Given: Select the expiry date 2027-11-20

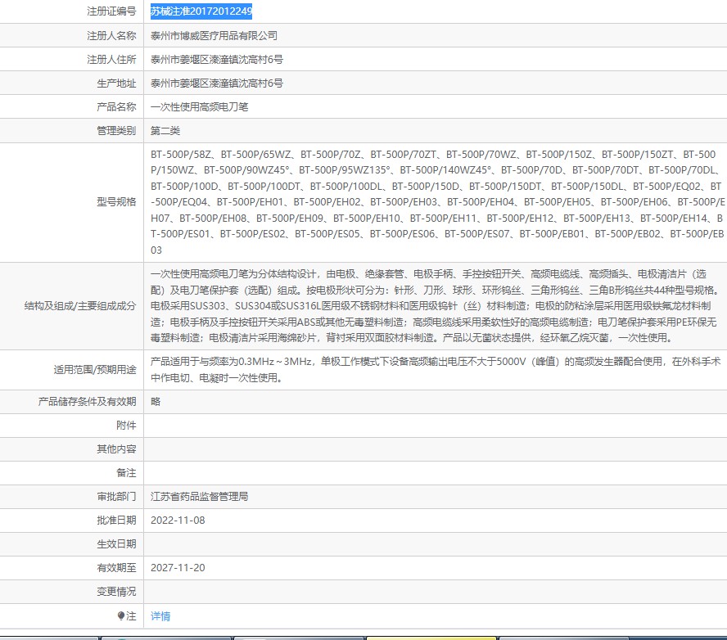Looking at the screenshot, I should click(178, 568).
